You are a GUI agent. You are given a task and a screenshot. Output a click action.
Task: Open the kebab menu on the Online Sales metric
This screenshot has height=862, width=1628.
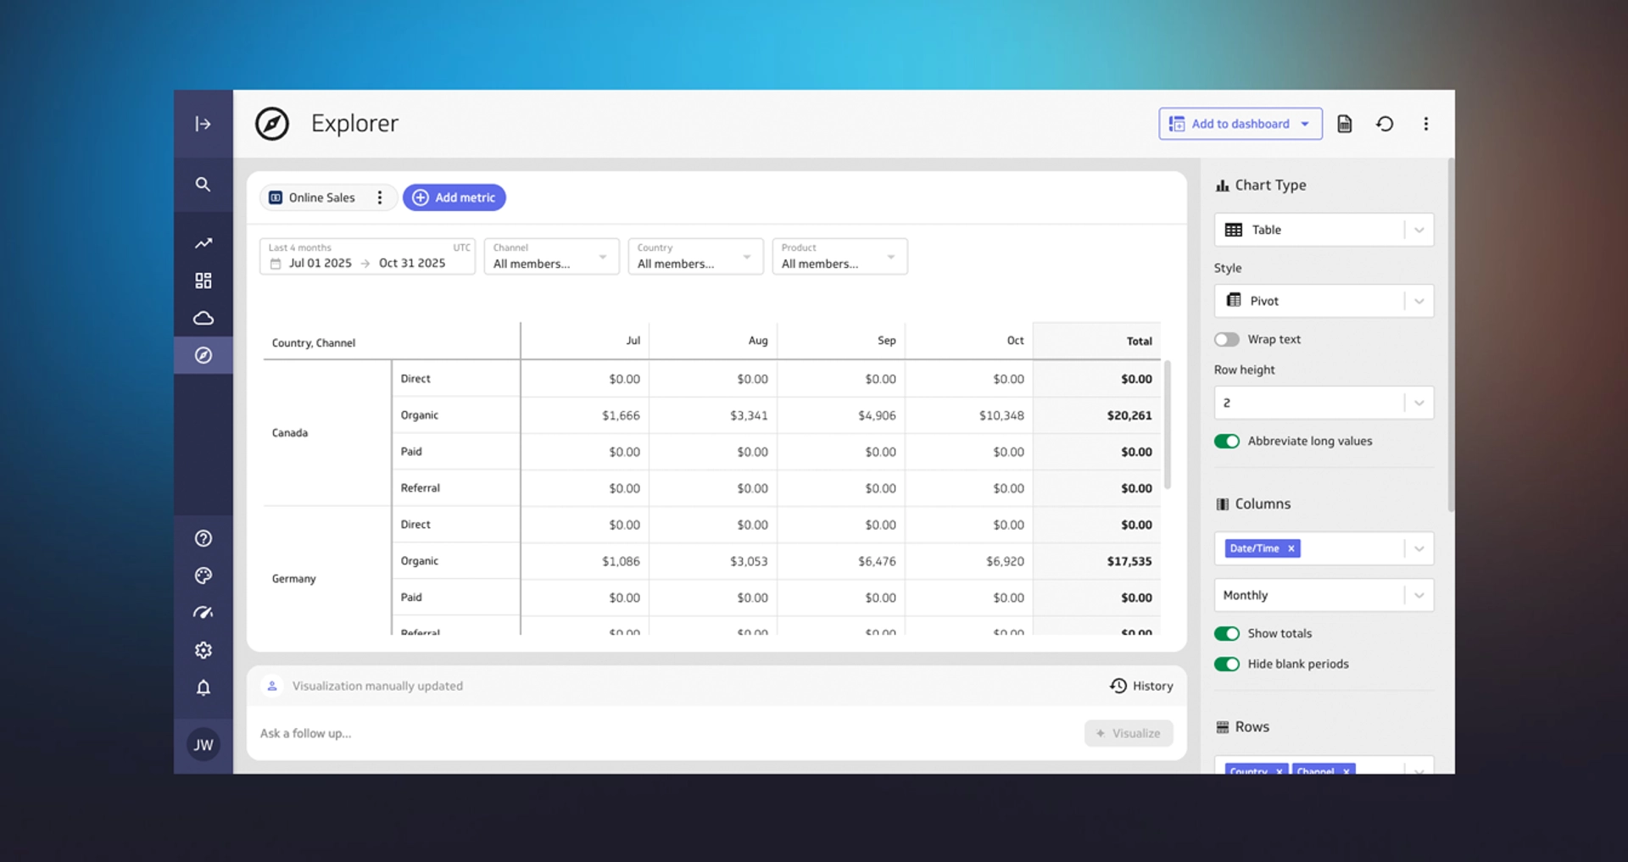coord(379,197)
